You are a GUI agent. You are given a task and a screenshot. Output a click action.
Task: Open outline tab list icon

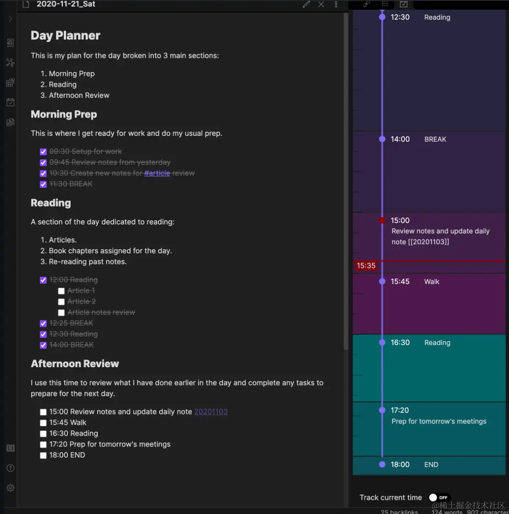click(x=385, y=4)
